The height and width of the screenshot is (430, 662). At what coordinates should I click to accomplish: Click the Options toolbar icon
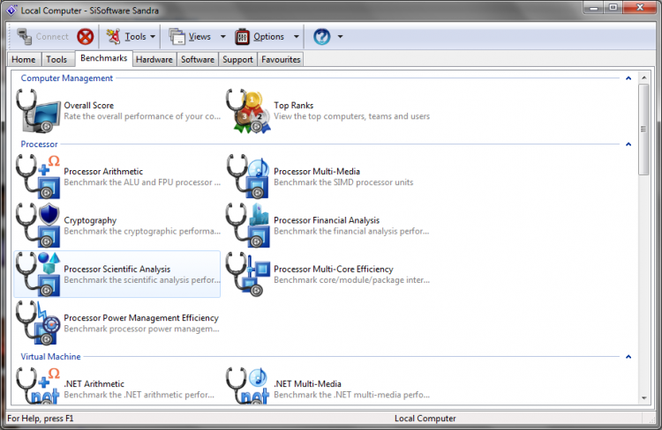243,37
